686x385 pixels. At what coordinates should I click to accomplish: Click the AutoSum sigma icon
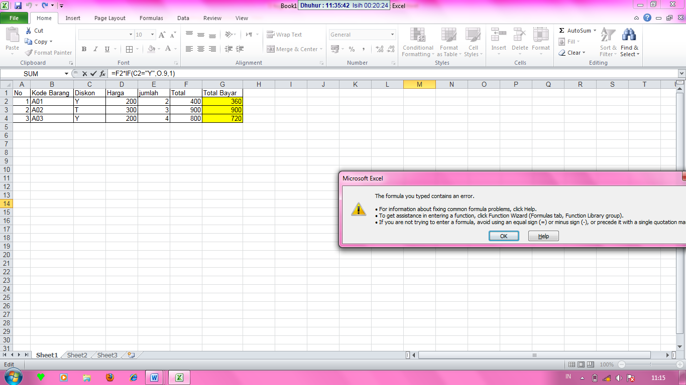(x=561, y=31)
